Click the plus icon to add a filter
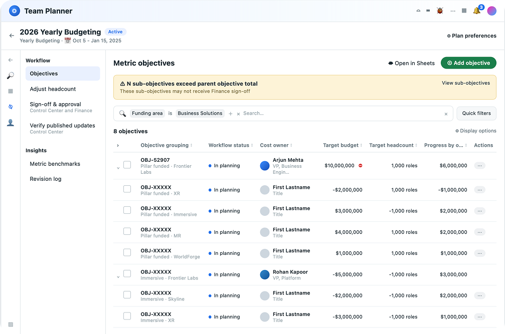This screenshot has width=505, height=334. tap(231, 114)
